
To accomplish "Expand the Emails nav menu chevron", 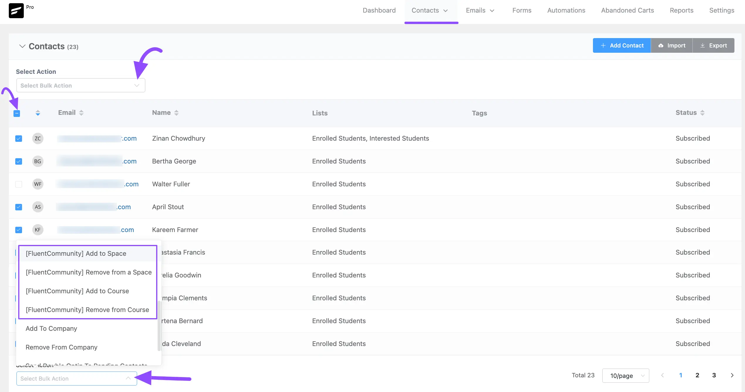I will coord(492,11).
